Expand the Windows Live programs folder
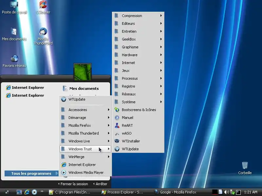 [x=85, y=141]
